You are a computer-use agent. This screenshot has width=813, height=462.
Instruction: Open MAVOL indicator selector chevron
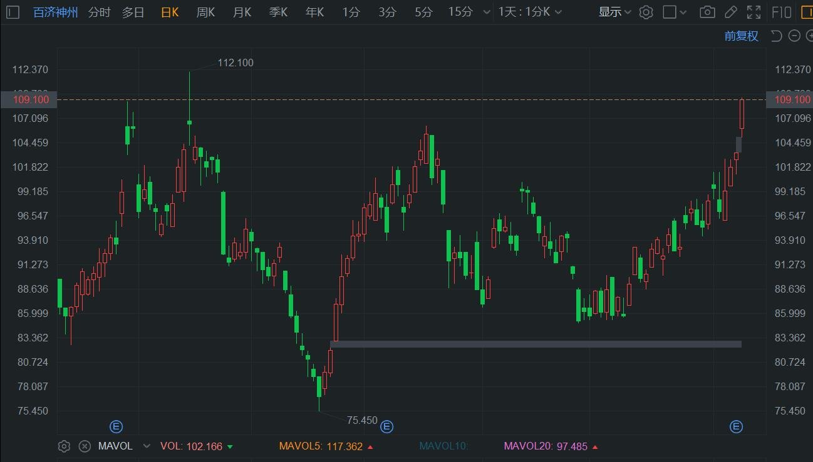[147, 446]
